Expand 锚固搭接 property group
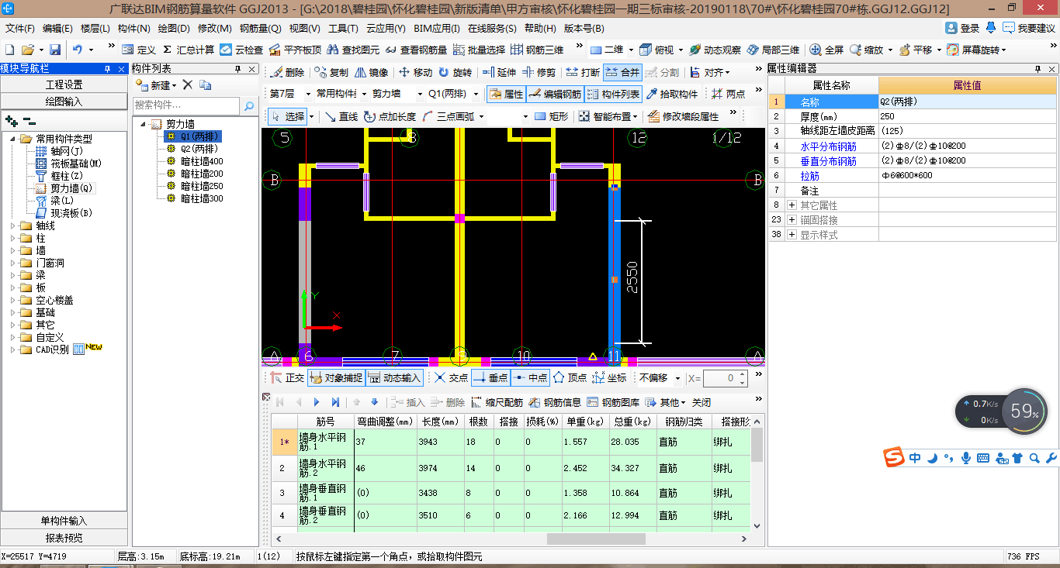 click(792, 220)
